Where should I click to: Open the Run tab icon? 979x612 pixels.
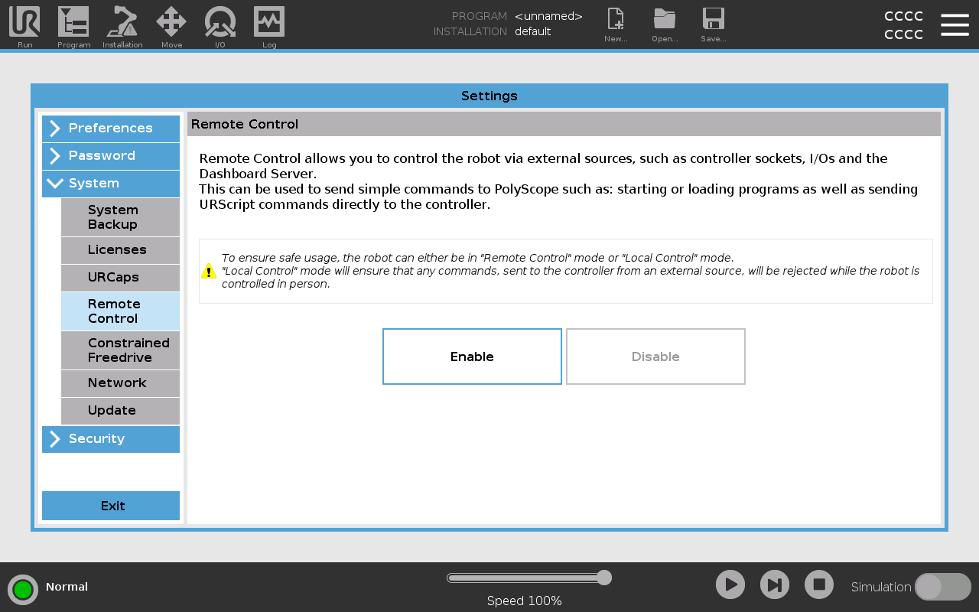(x=24, y=22)
